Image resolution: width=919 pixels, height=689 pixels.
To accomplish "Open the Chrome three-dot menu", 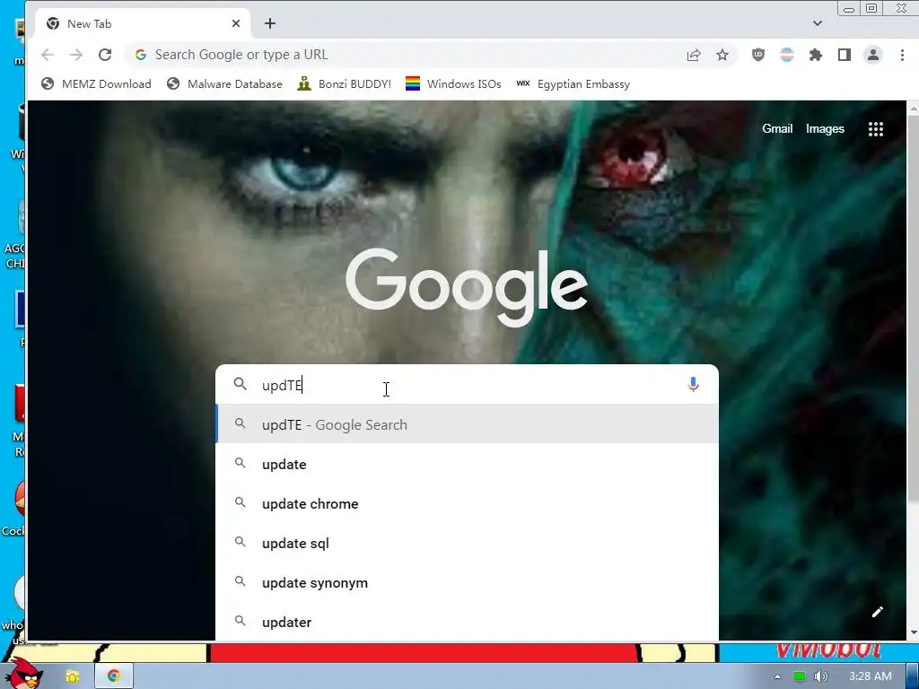I will [902, 55].
